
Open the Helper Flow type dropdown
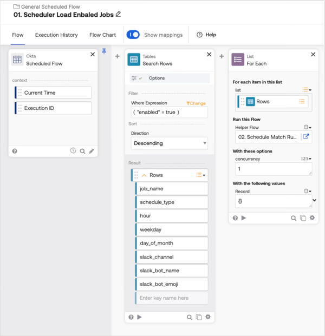[x=308, y=127]
